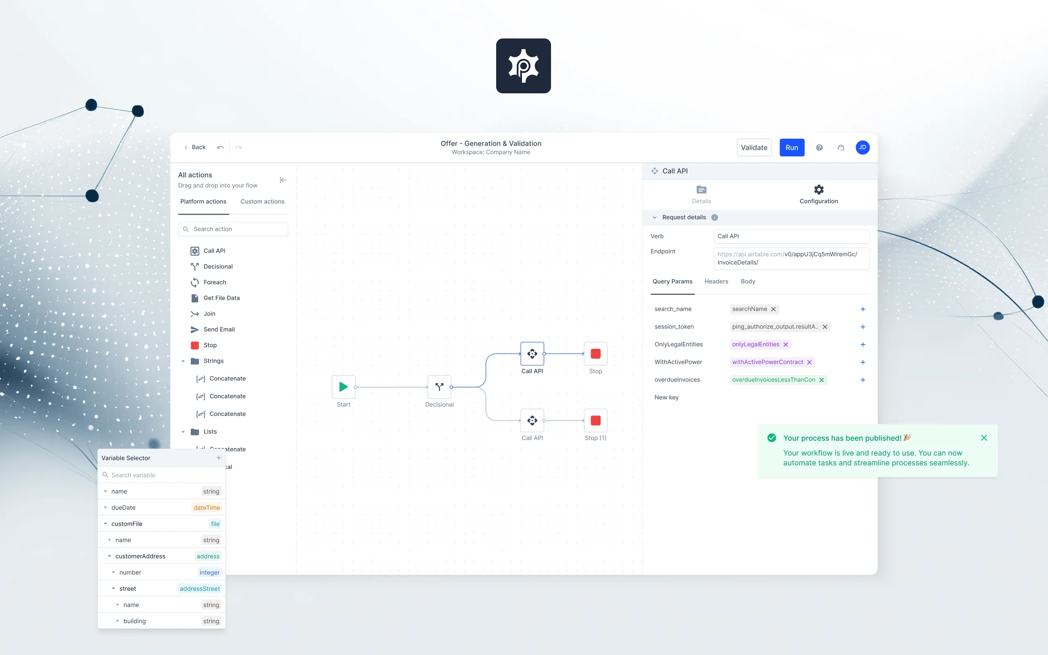Click the undo arrow icon
This screenshot has height=655, width=1048.
tap(220, 147)
